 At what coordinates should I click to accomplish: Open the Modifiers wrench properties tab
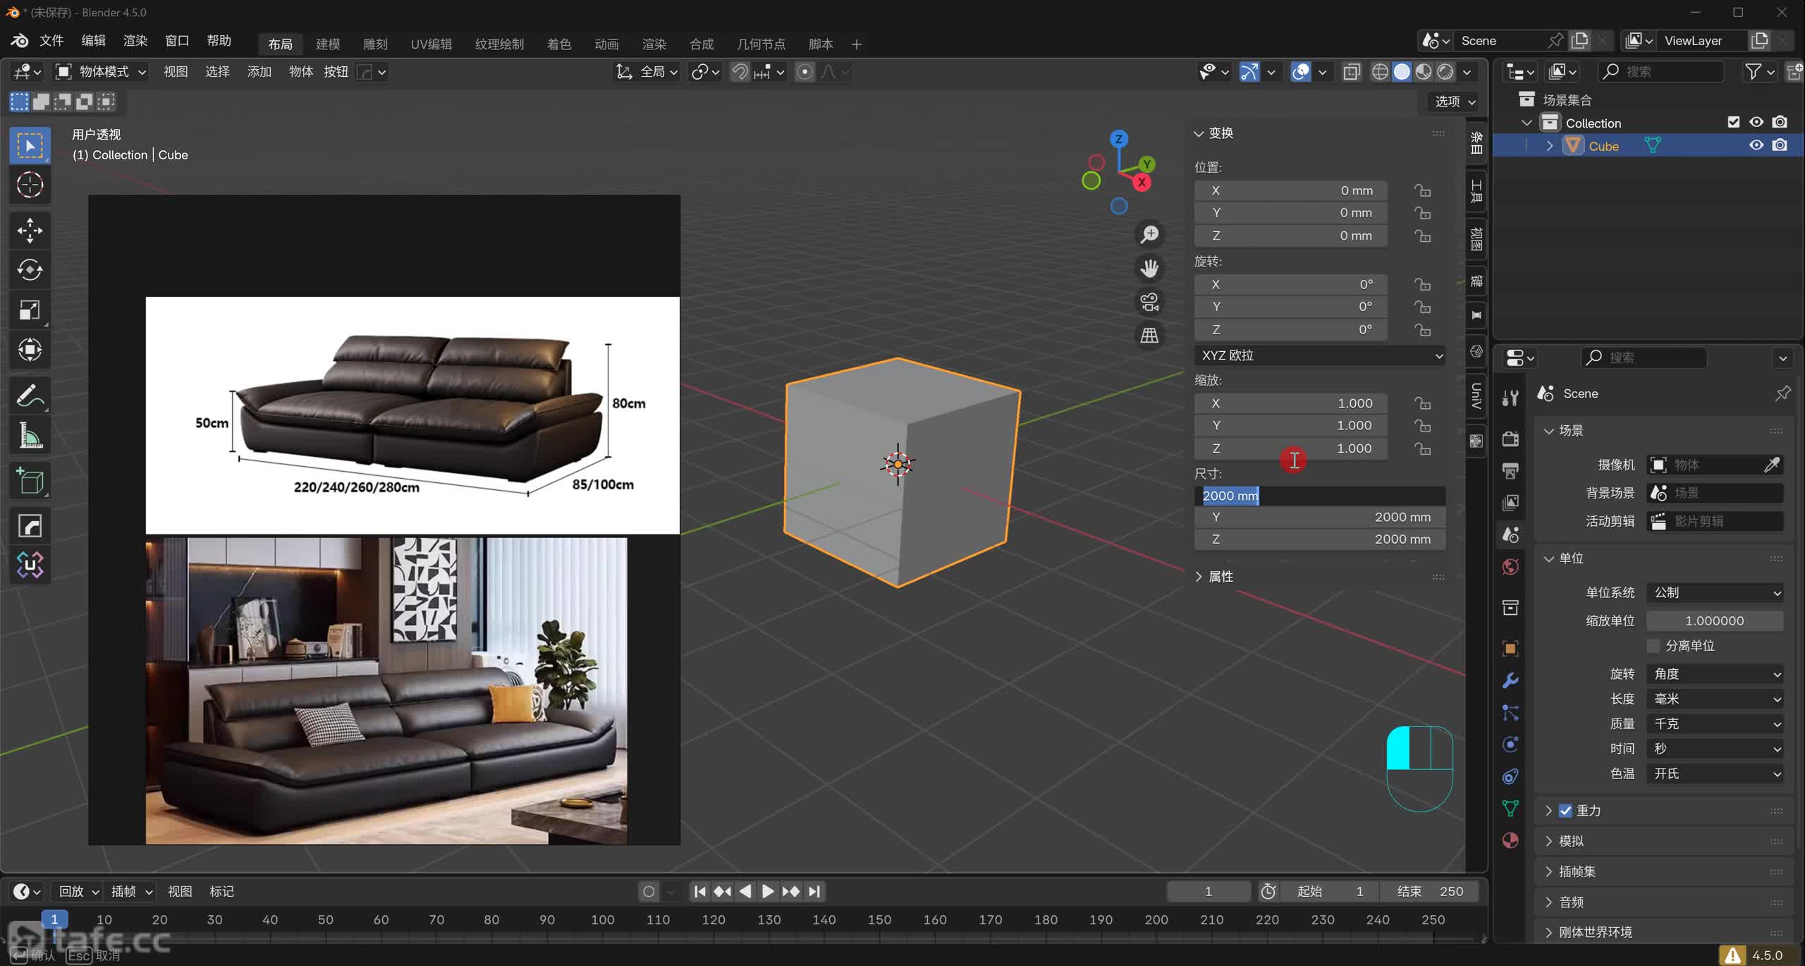pyautogui.click(x=1510, y=680)
